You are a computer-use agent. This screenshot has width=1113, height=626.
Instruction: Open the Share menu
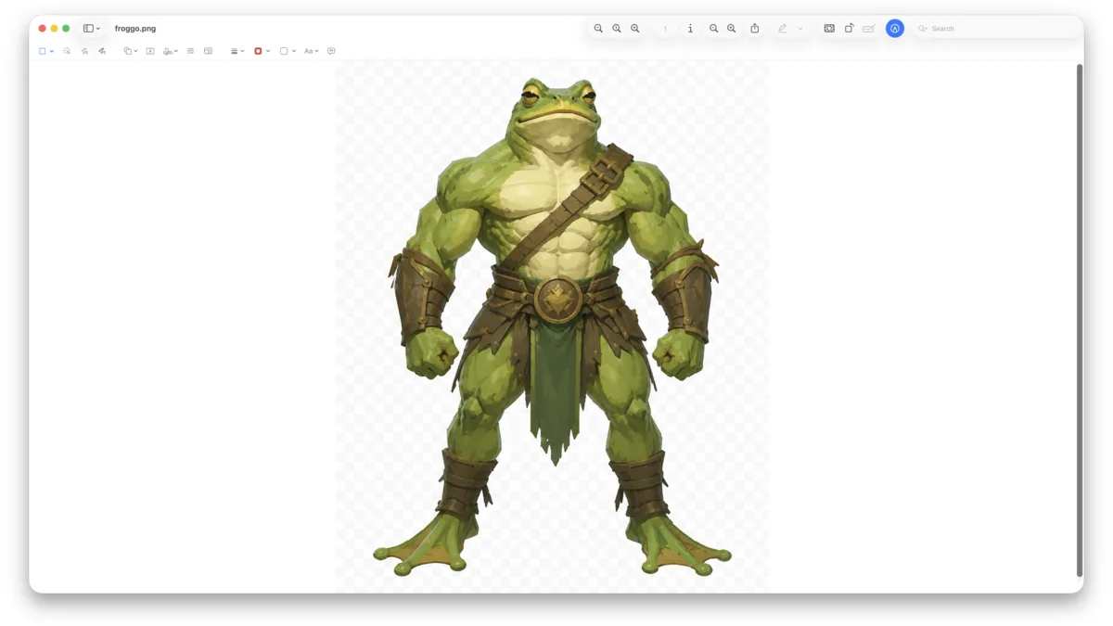pyautogui.click(x=755, y=28)
